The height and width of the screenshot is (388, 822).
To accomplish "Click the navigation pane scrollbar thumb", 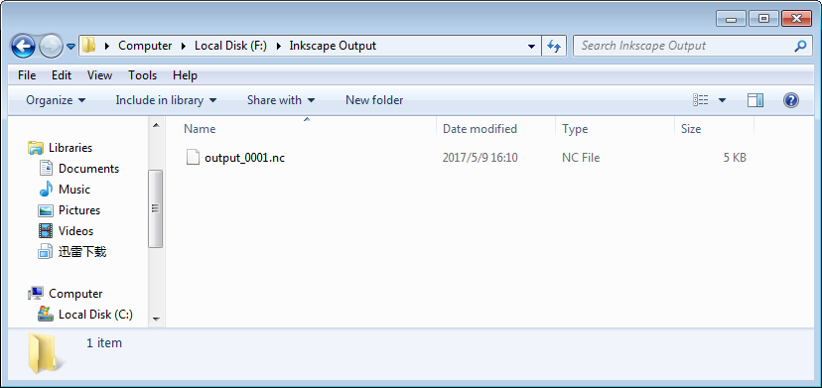I will click(x=156, y=208).
